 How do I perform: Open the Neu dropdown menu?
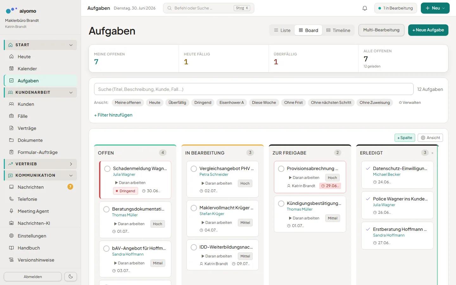[x=435, y=8]
